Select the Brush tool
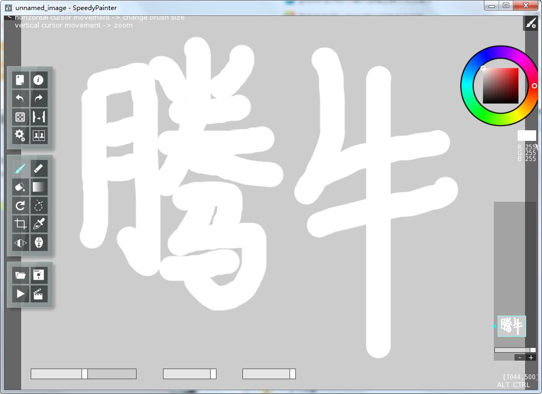This screenshot has height=394, width=542. point(20,169)
